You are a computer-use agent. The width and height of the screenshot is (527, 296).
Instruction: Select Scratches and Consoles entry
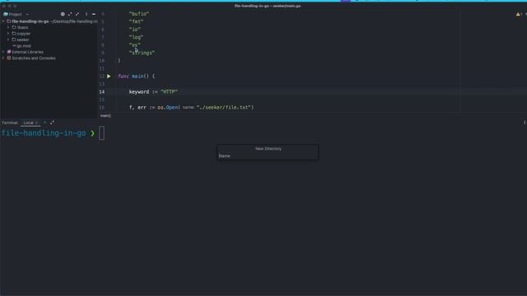coord(34,58)
